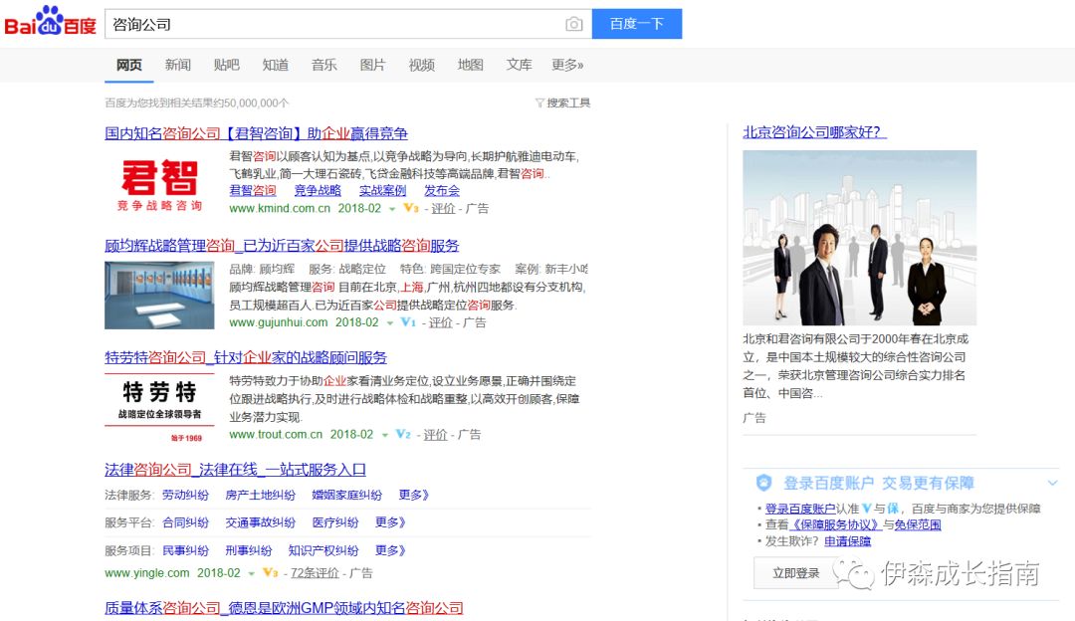1075x621 pixels.
Task: Open result 法律咨询公司_法律在线 title
Action: point(235,470)
